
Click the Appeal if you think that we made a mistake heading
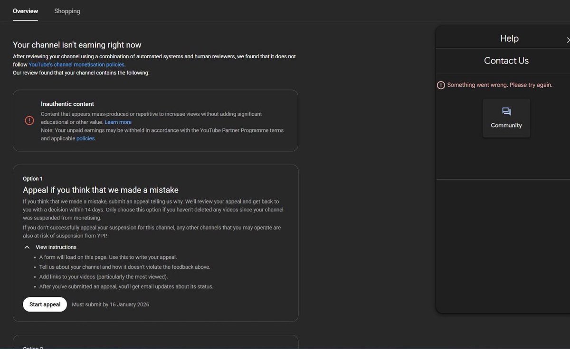coord(101,190)
